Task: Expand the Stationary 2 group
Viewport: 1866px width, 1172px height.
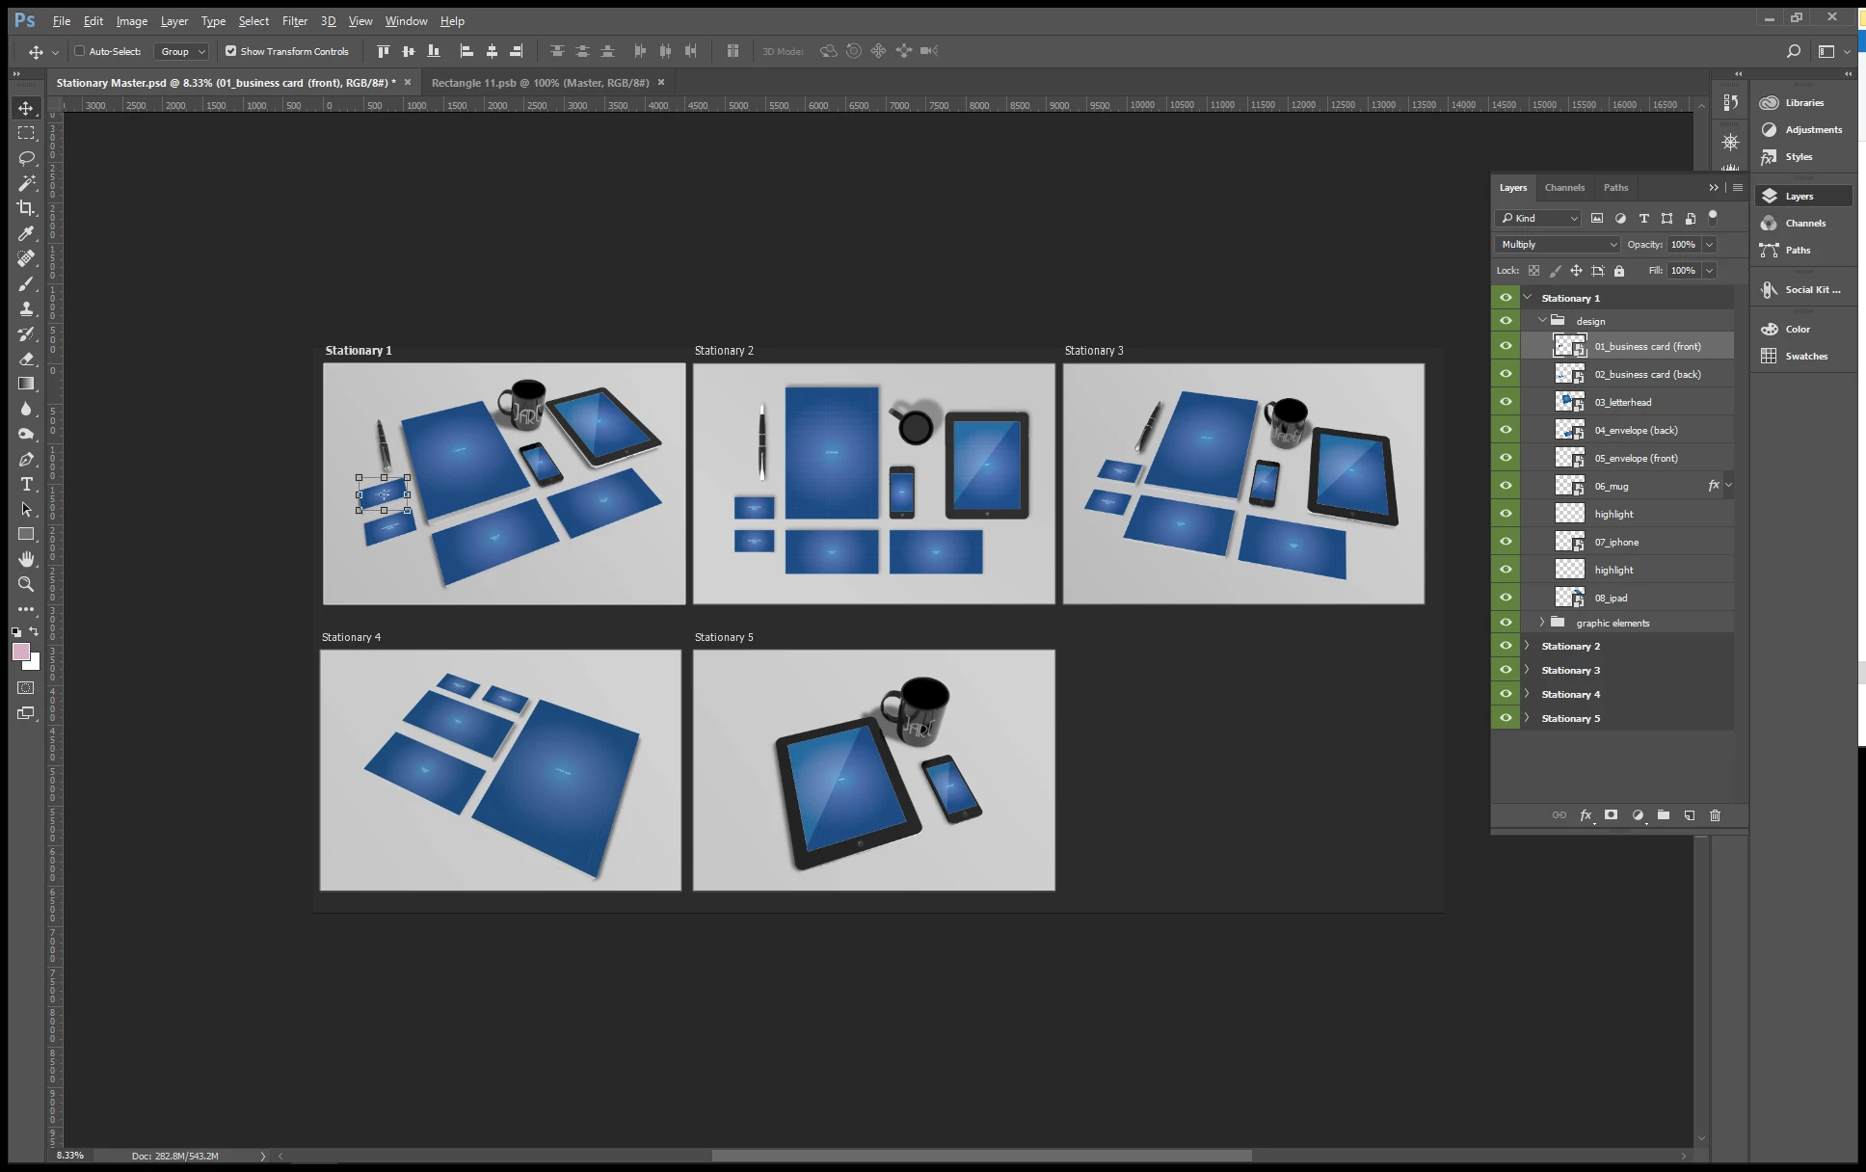Action: pos(1527,646)
